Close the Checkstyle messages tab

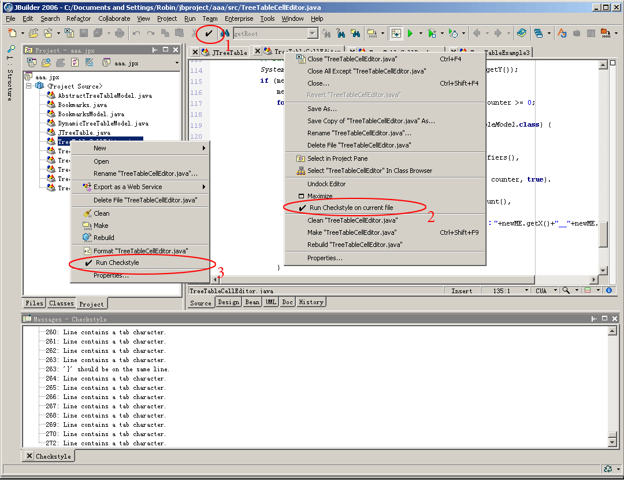click(29, 455)
